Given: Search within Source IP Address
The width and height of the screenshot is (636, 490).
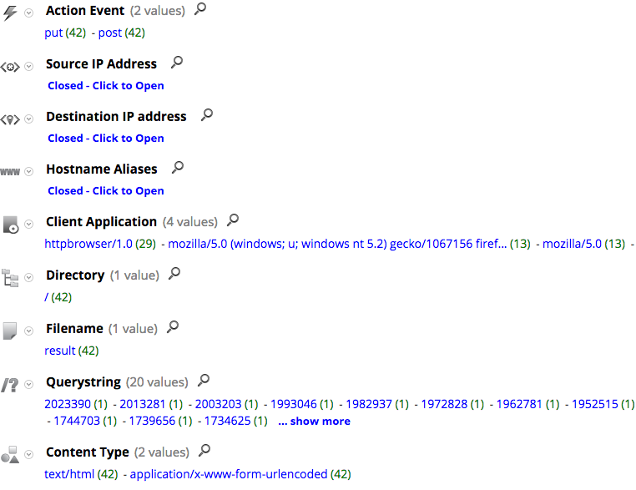Looking at the screenshot, I should [x=177, y=62].
